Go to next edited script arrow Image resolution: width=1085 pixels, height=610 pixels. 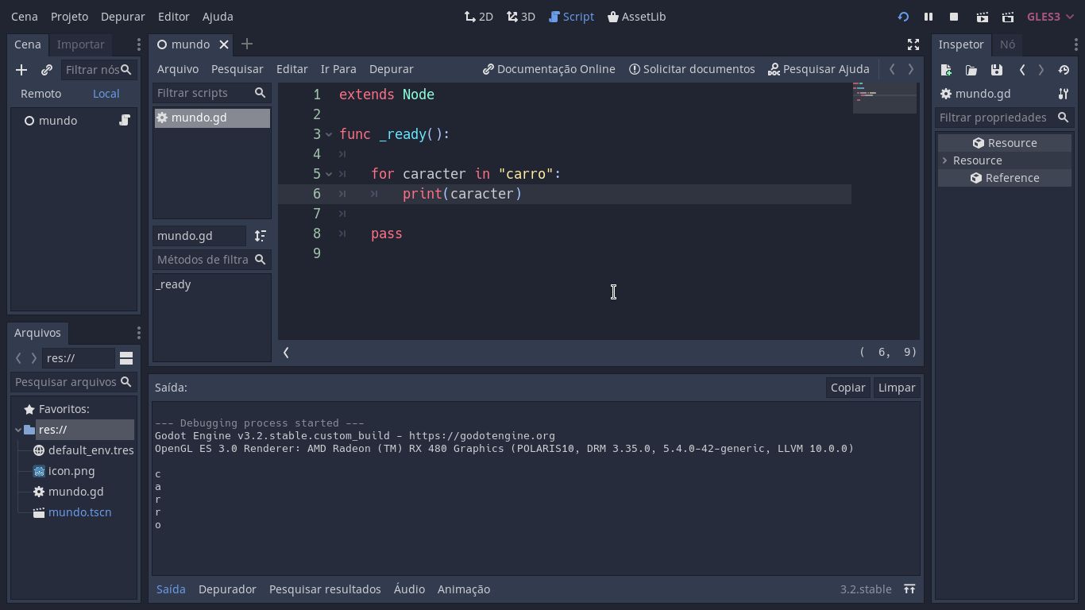(911, 69)
